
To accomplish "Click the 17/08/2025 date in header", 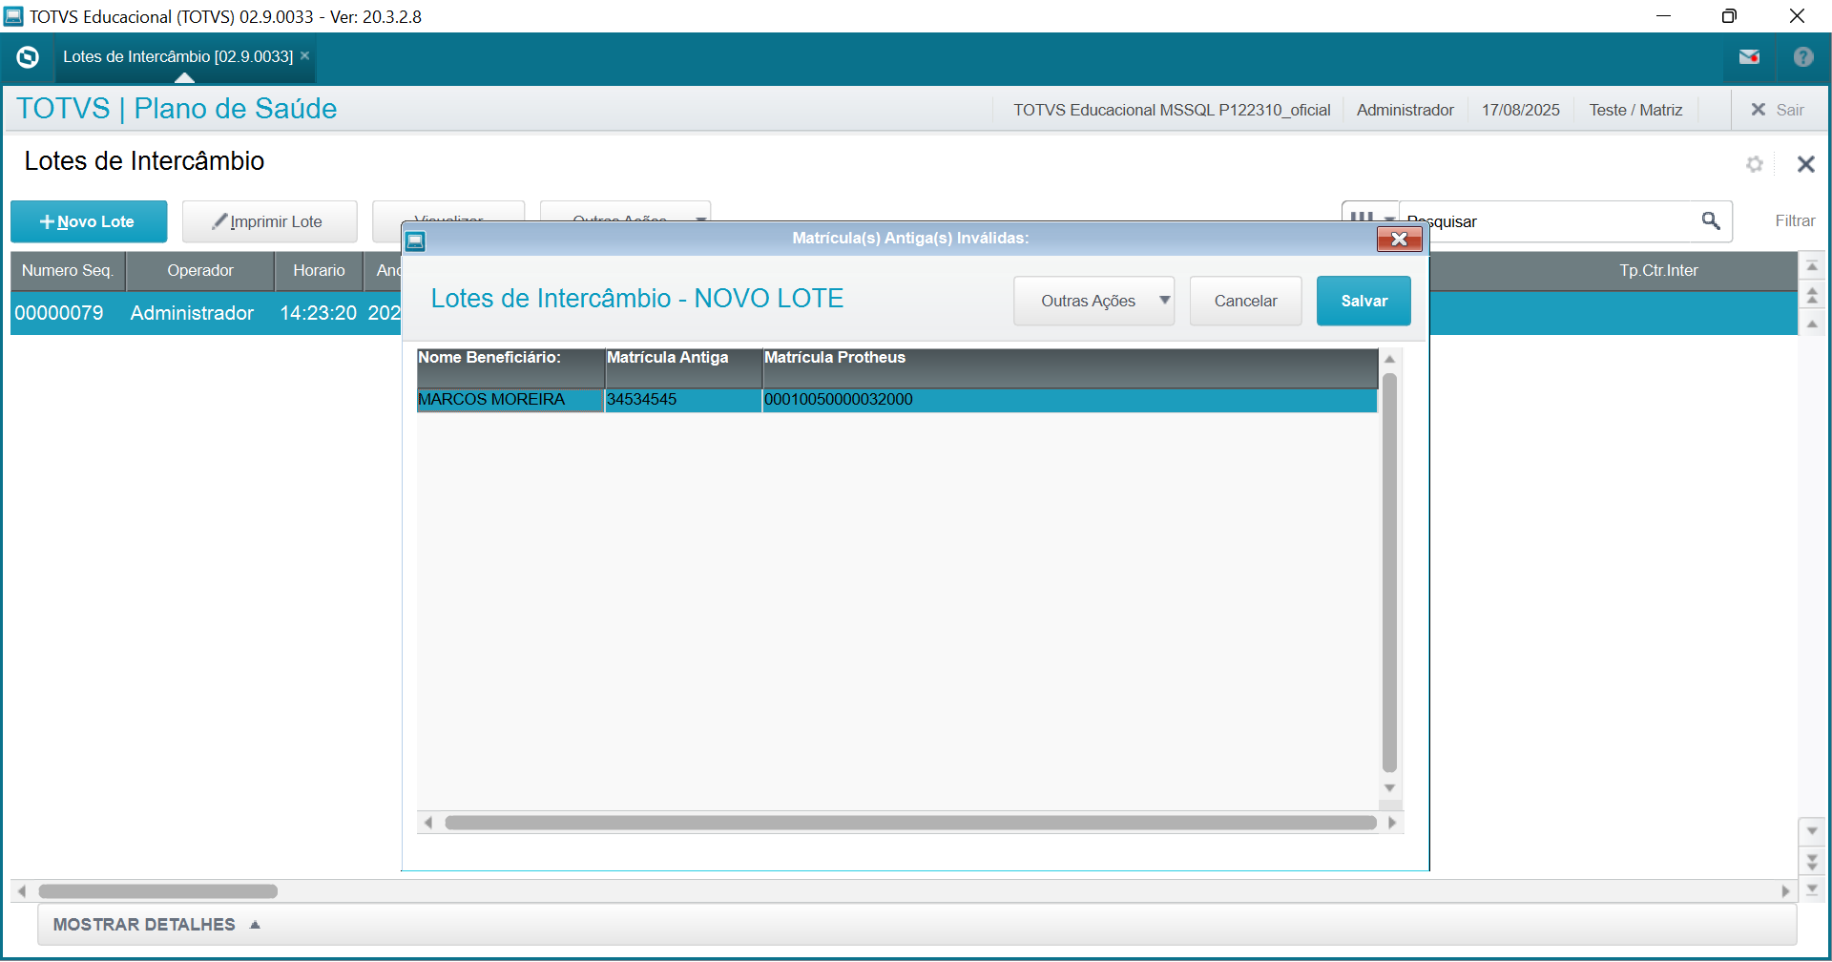I will [x=1520, y=110].
